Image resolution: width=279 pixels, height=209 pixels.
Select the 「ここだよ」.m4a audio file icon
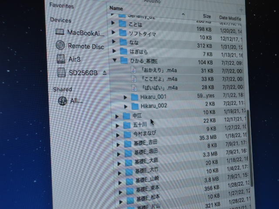click(134, 79)
